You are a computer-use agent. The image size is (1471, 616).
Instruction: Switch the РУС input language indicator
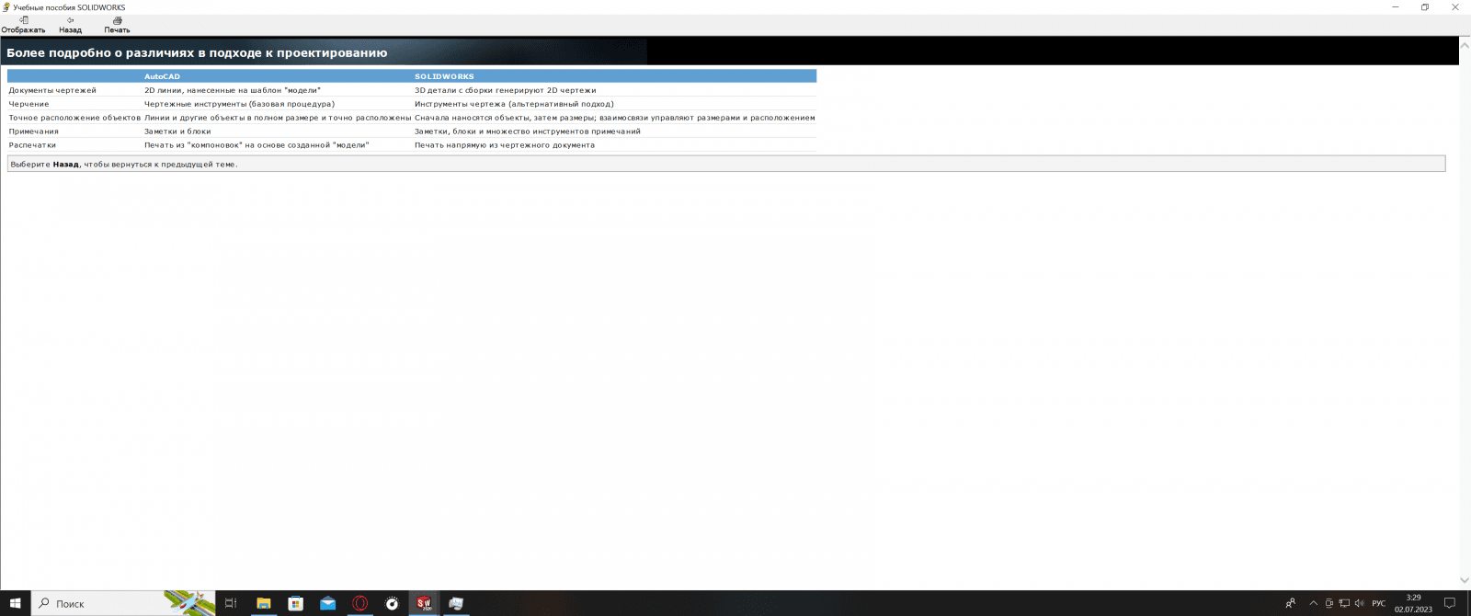click(1378, 603)
